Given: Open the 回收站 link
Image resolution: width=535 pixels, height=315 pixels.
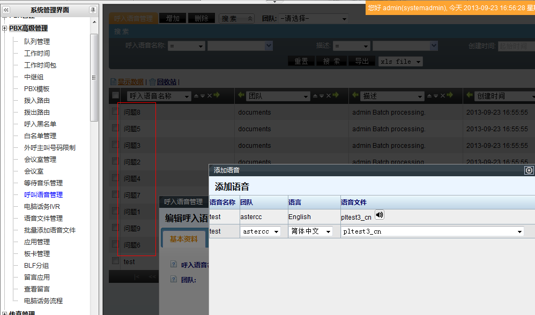Looking at the screenshot, I should point(167,82).
